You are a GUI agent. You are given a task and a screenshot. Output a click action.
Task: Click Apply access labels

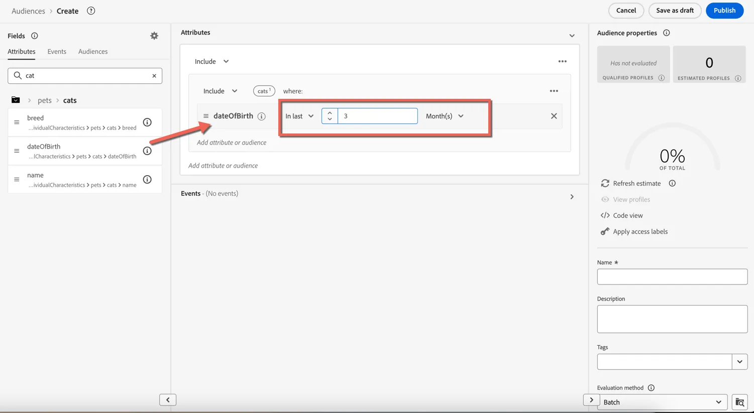click(x=634, y=231)
